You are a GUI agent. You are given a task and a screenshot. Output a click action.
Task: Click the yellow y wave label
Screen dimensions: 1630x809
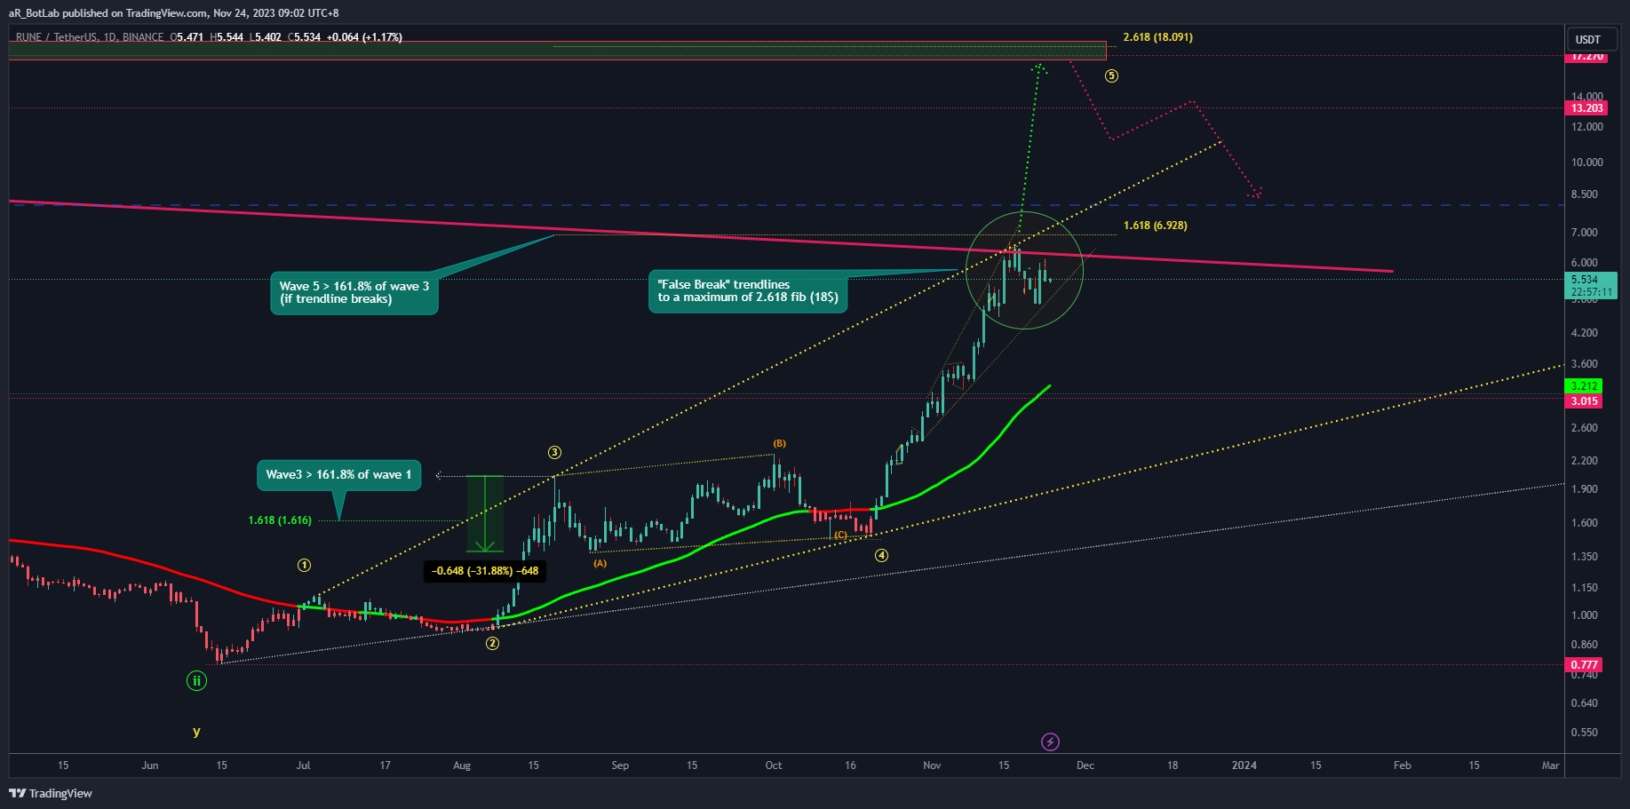pos(196,732)
